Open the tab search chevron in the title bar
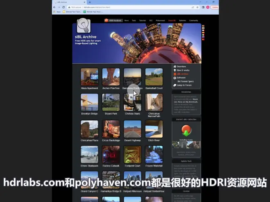The image size is (270, 202). click(x=200, y=2)
